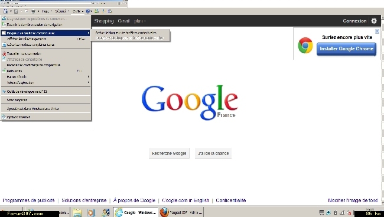Select Outils de développement F12
This screenshot has width=384, height=217.
46,92
